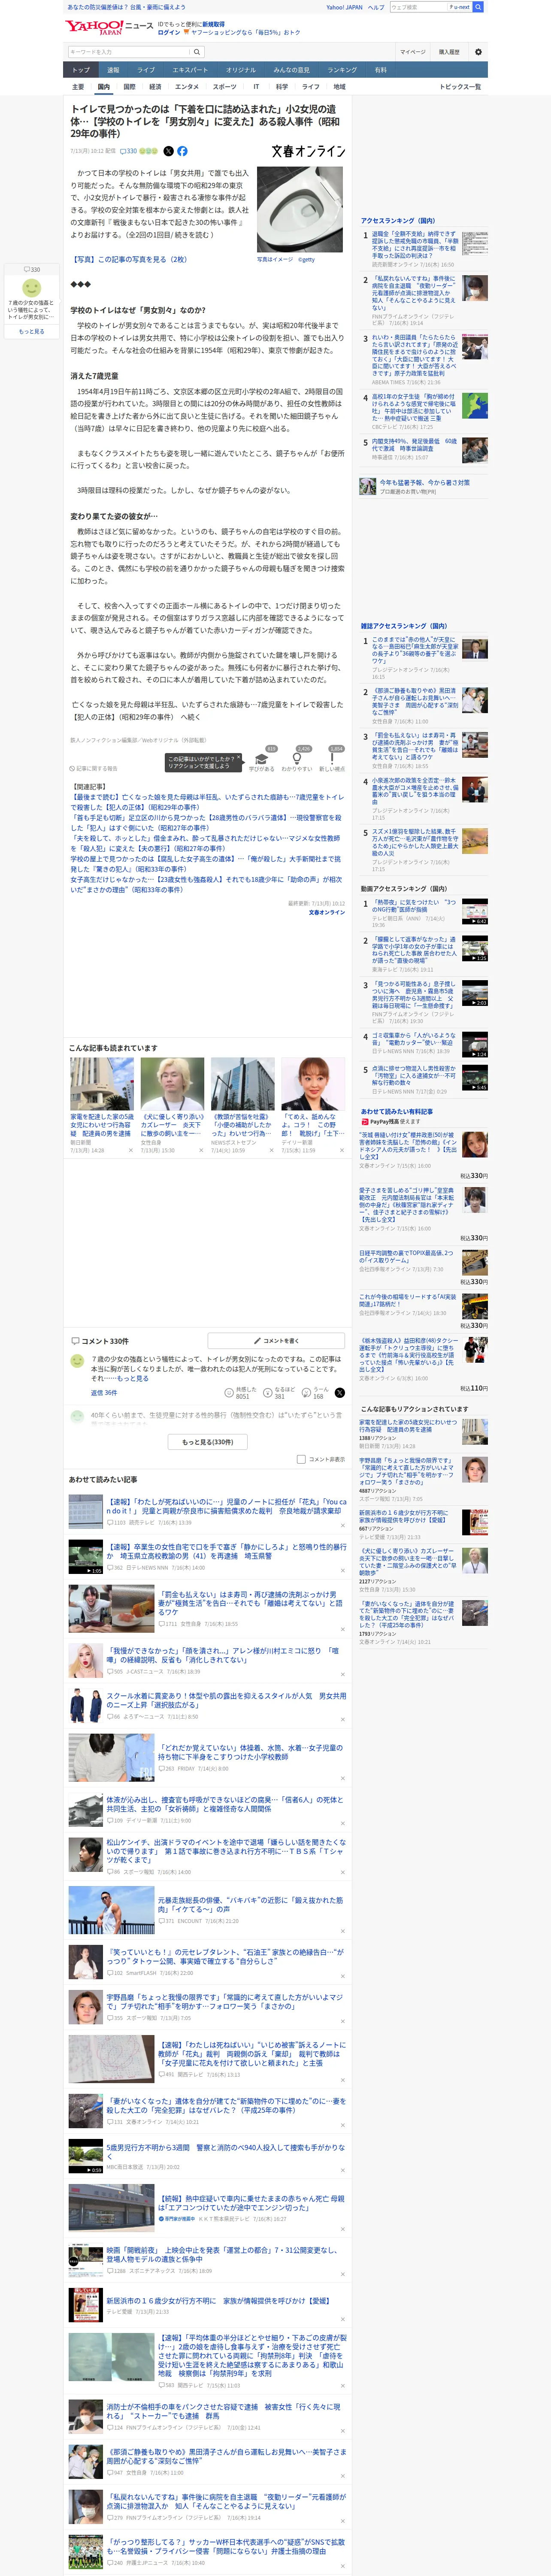551x2576 pixels.
Task: Open the toilet article photo
Action: pyautogui.click(x=300, y=209)
